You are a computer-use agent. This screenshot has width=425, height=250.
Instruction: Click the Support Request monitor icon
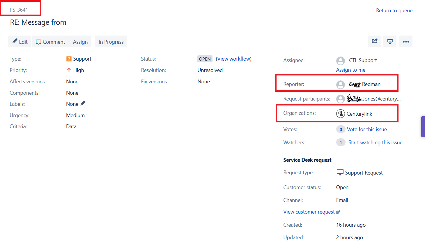[340, 172]
